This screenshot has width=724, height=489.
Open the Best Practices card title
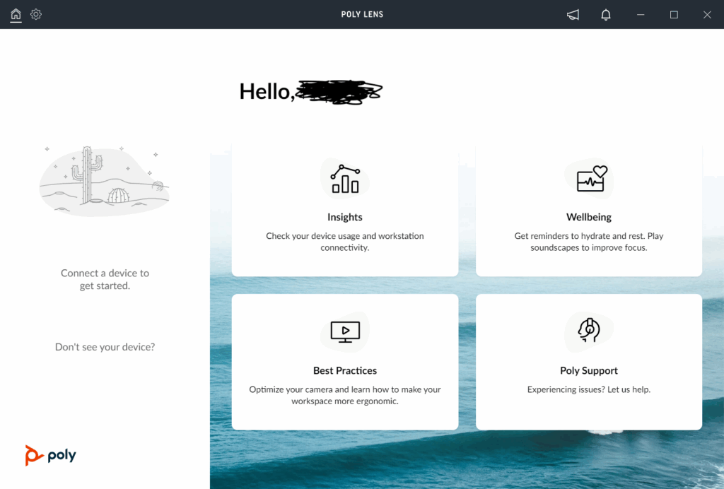(345, 370)
